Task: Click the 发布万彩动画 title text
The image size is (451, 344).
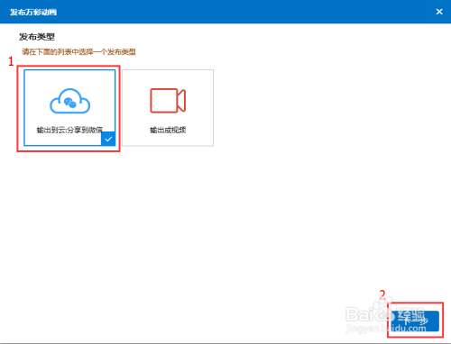Action: pyautogui.click(x=33, y=12)
